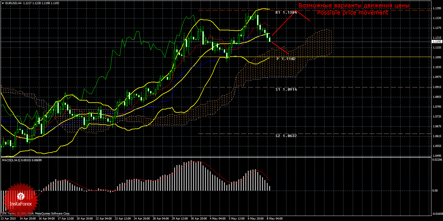This screenshot has width=443, height=221.
Task: Click the P 1.1102 pivot label
Action: click(x=286, y=59)
